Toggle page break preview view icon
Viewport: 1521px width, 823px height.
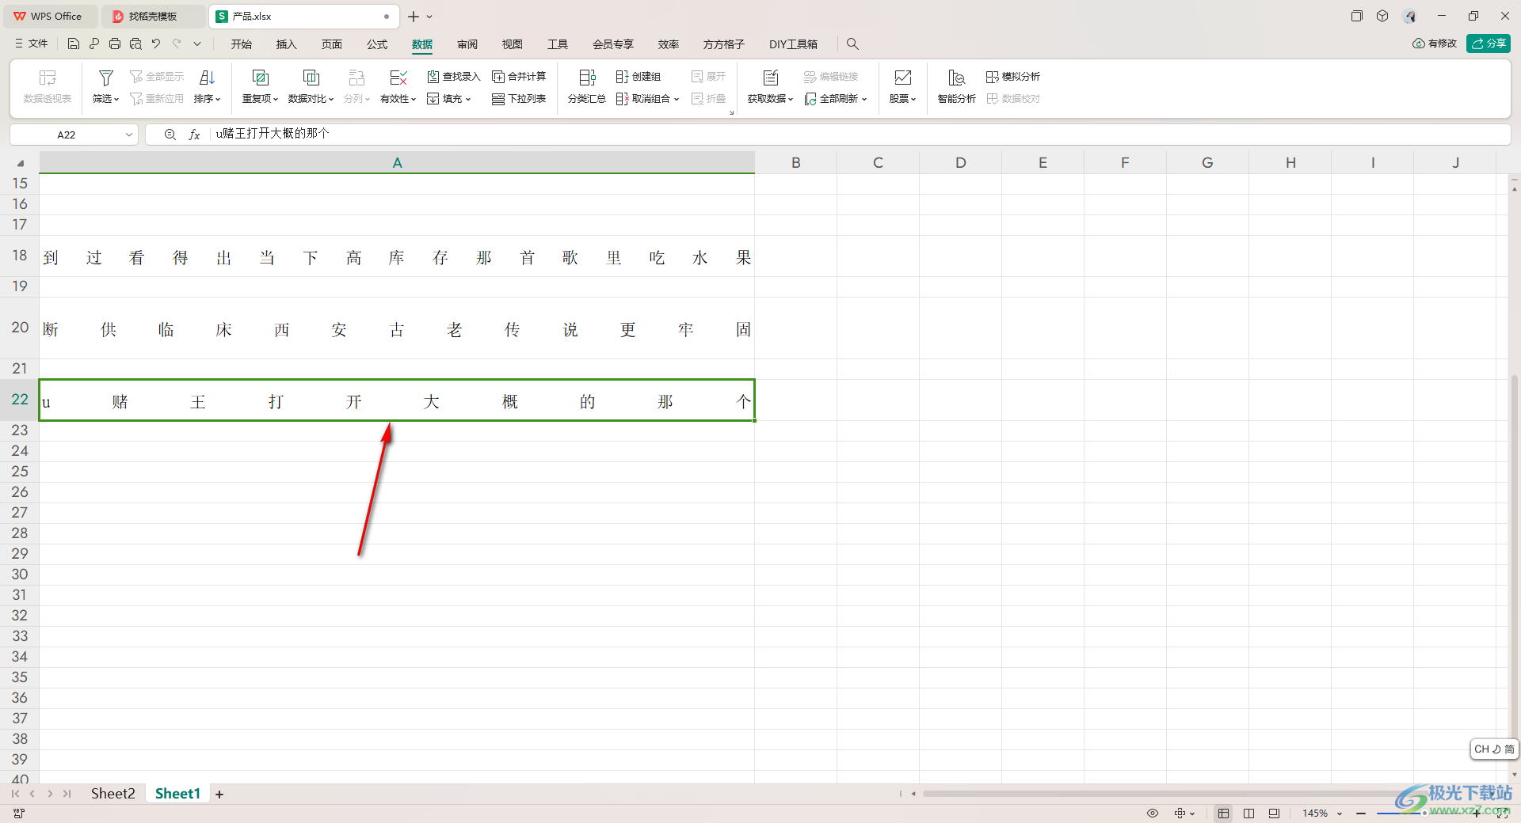tap(1249, 814)
